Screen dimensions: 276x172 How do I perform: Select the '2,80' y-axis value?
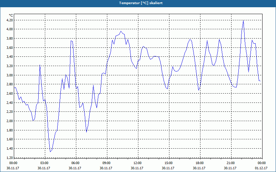coord(10,84)
